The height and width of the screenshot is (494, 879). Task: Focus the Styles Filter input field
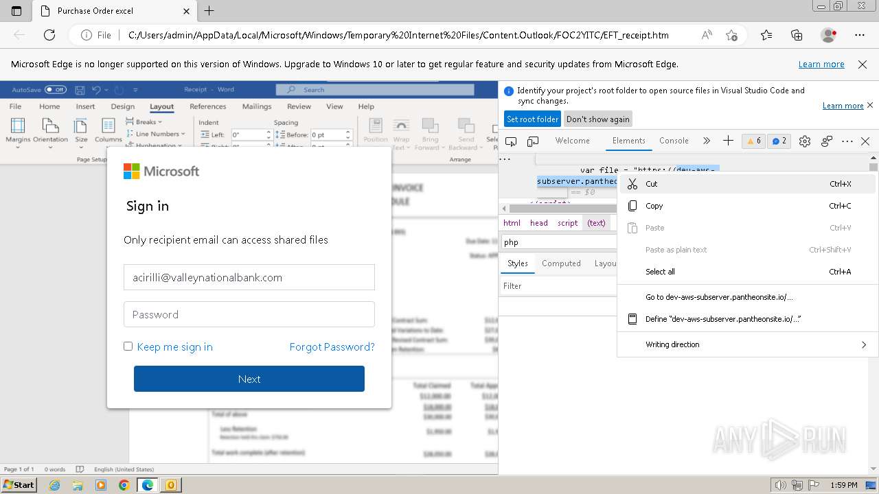point(558,286)
